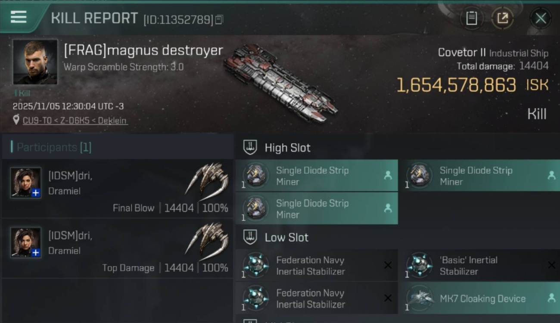This screenshot has height=323, width=560.
Task: Add the Top Damage pilot as contact
Action: tap(36, 253)
